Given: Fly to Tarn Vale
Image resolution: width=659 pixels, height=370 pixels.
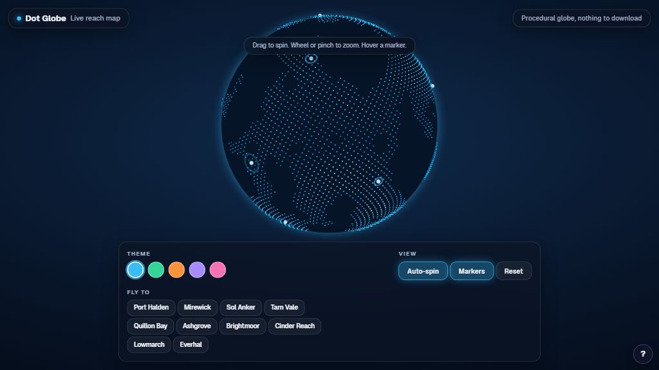Looking at the screenshot, I should [284, 308].
